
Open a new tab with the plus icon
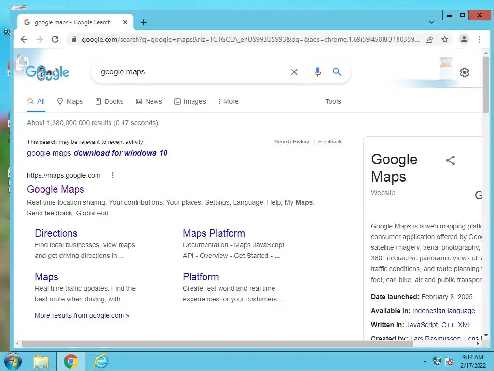coord(144,22)
